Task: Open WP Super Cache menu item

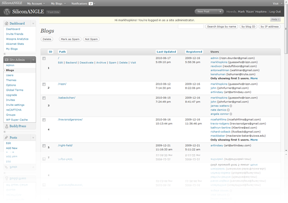Action: tap(17, 120)
